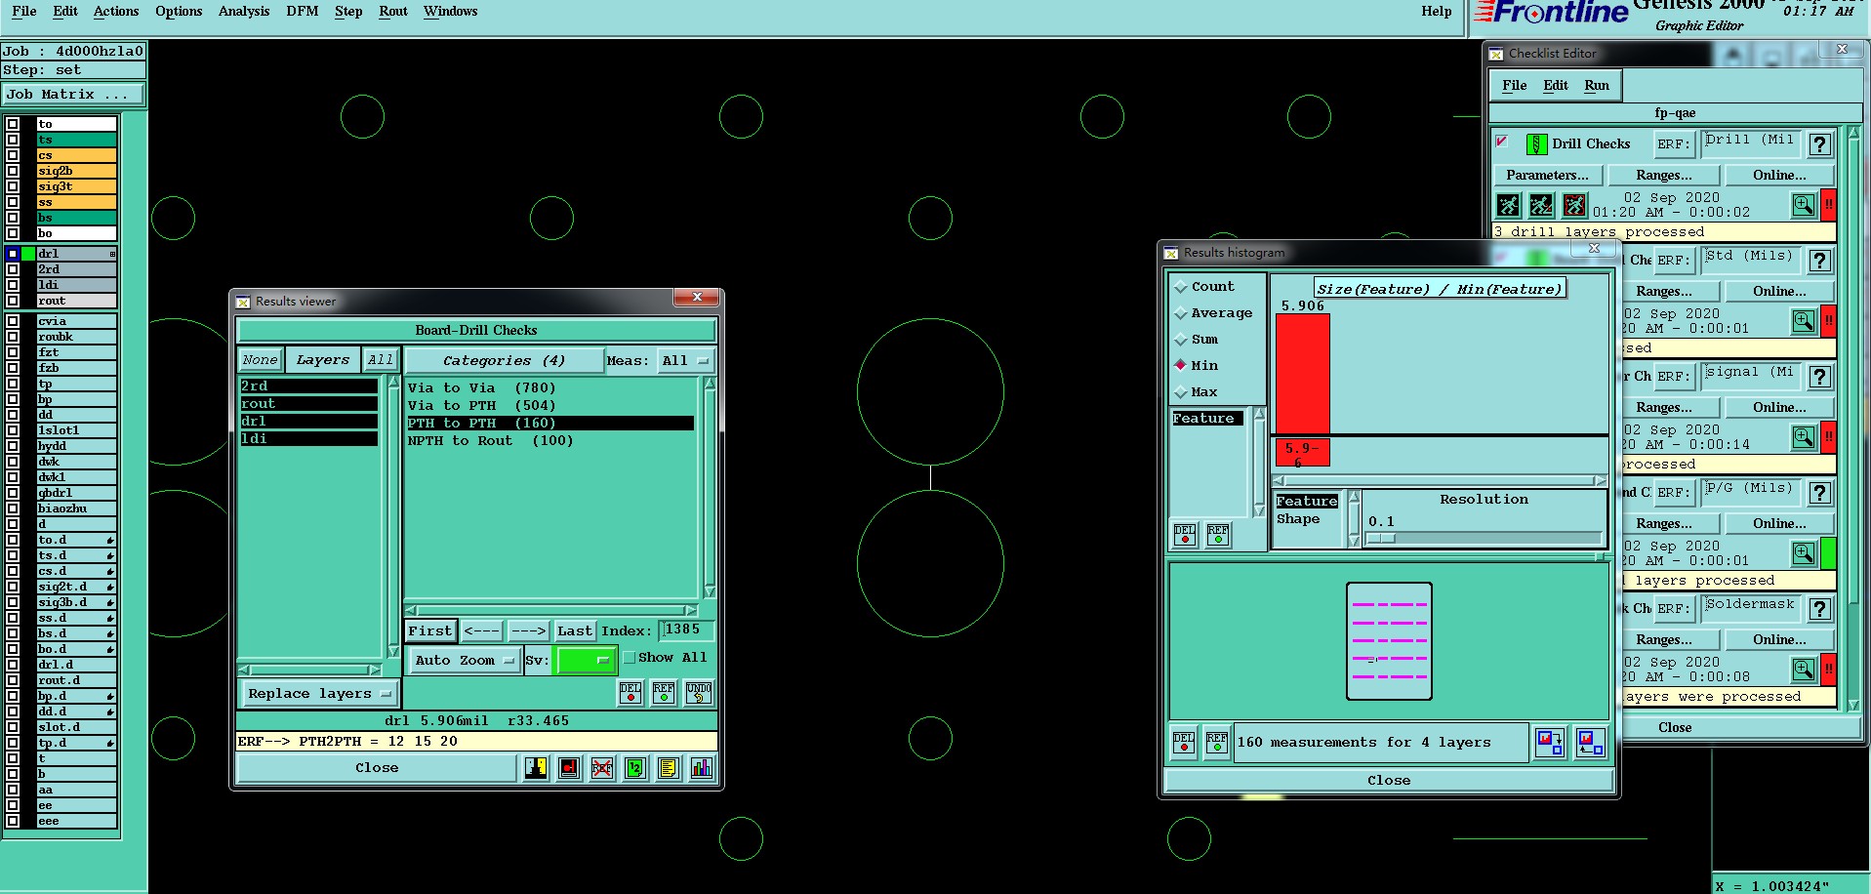Open the Replace layers dropdown
This screenshot has width=1871, height=894.
pyautogui.click(x=318, y=694)
